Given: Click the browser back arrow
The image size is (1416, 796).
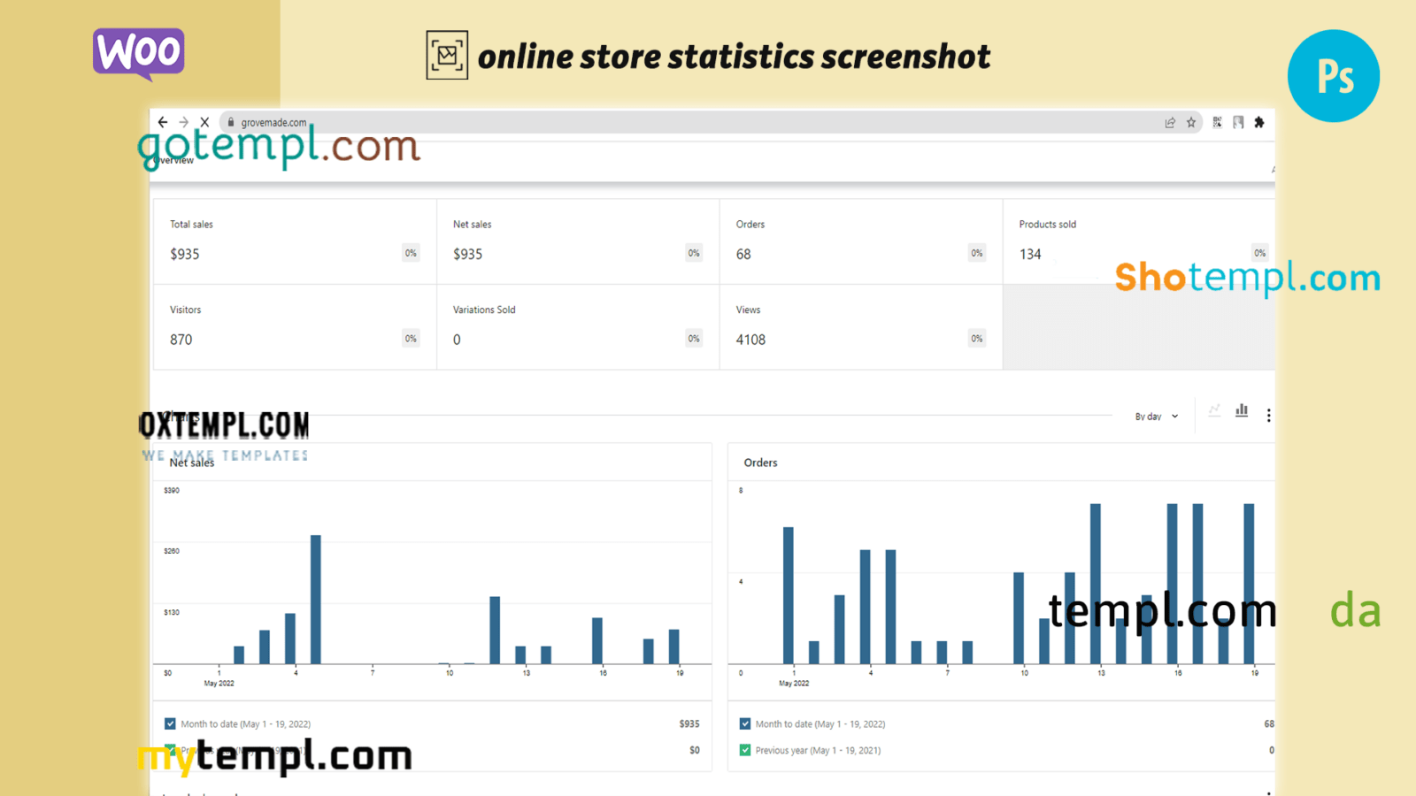Looking at the screenshot, I should (163, 122).
